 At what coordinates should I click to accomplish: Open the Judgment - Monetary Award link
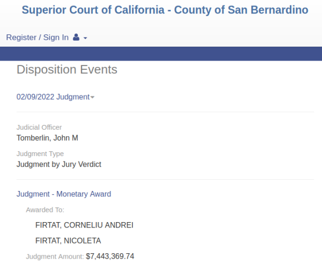(64, 194)
